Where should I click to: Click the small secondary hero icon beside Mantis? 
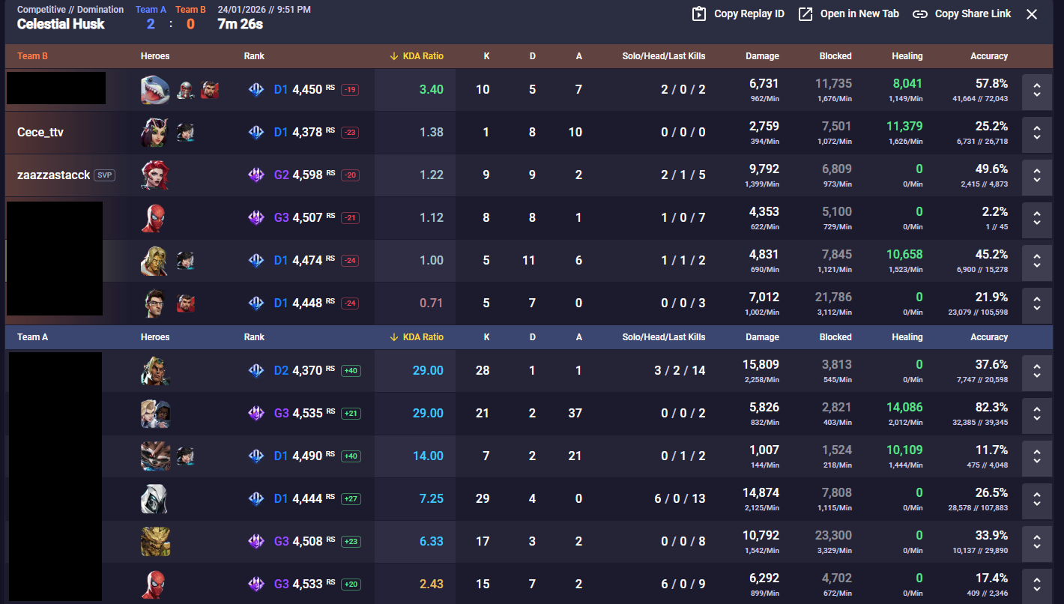point(185,133)
